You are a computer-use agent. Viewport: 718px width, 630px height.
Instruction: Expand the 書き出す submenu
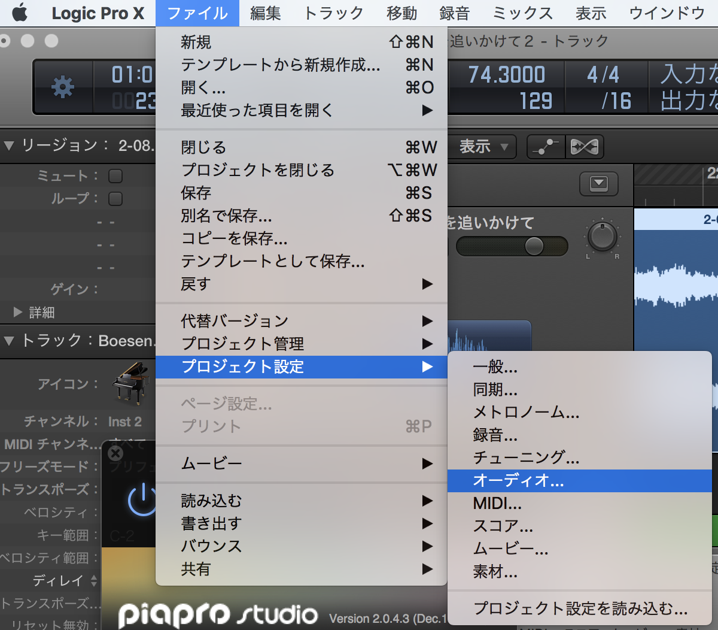tap(302, 523)
